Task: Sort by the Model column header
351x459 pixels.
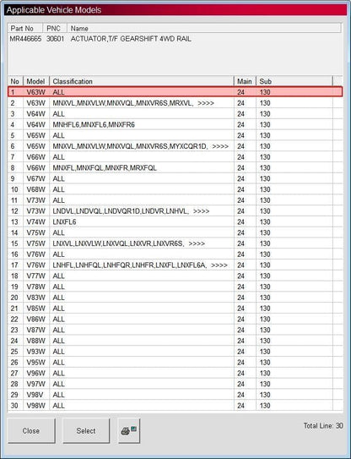Action: (36, 81)
